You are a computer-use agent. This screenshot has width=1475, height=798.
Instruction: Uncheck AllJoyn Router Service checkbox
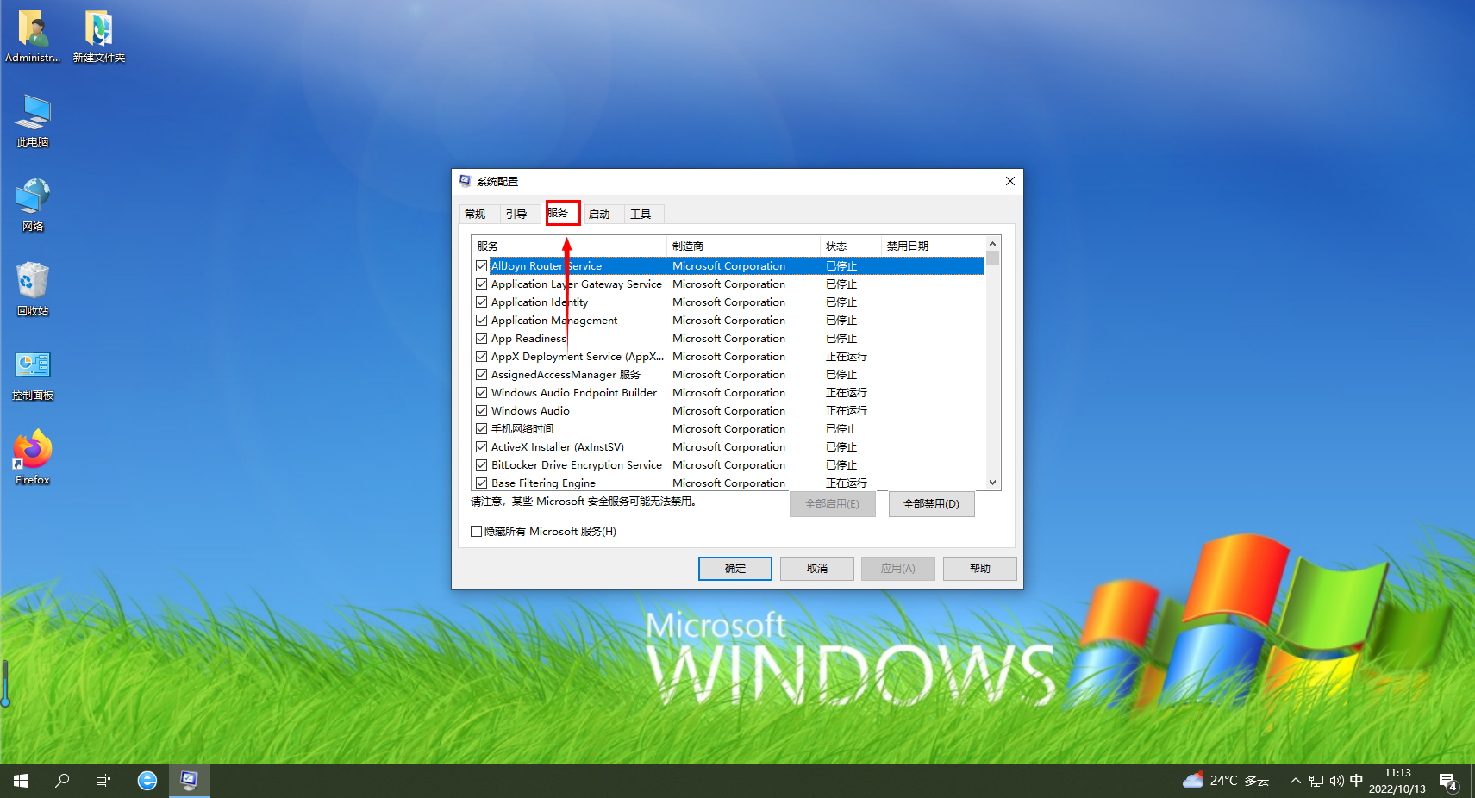pyautogui.click(x=482, y=266)
